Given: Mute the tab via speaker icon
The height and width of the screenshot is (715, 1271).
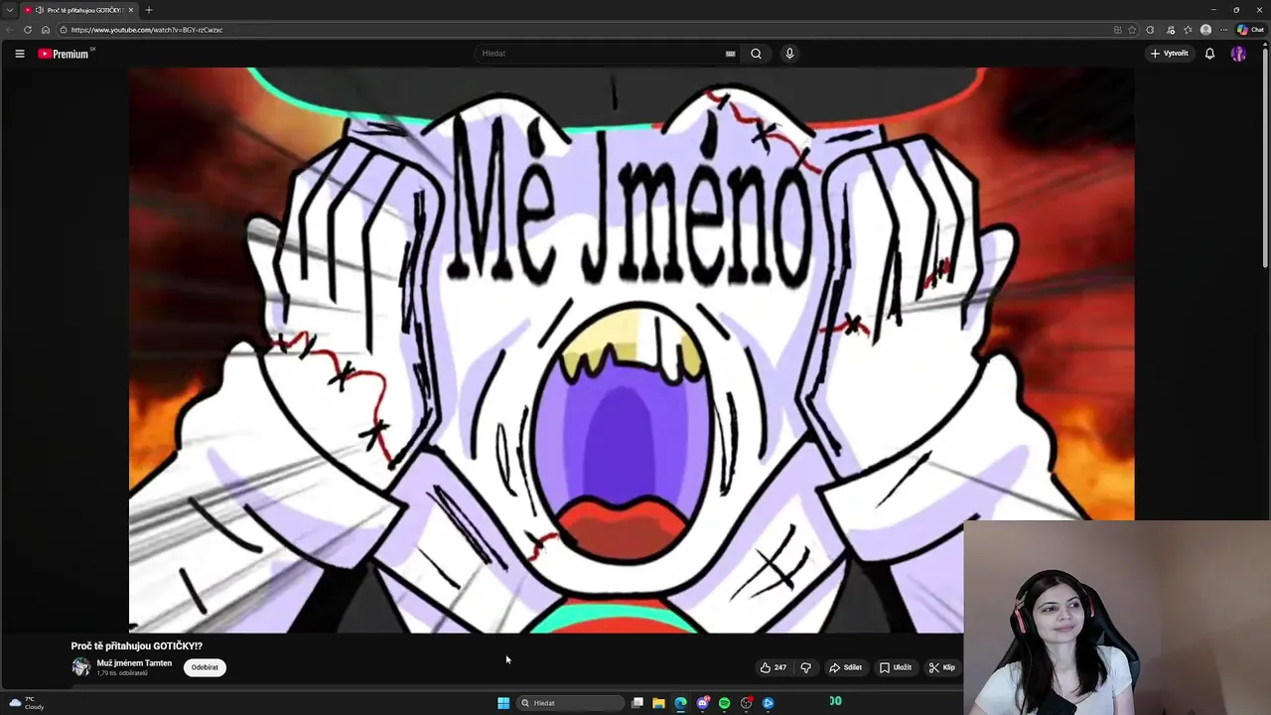Looking at the screenshot, I should pyautogui.click(x=40, y=10).
